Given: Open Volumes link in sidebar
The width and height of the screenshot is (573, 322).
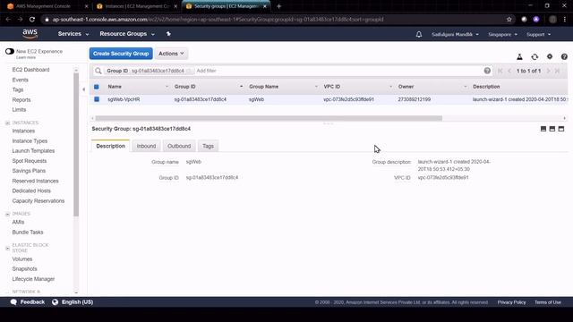Looking at the screenshot, I should [22, 258].
